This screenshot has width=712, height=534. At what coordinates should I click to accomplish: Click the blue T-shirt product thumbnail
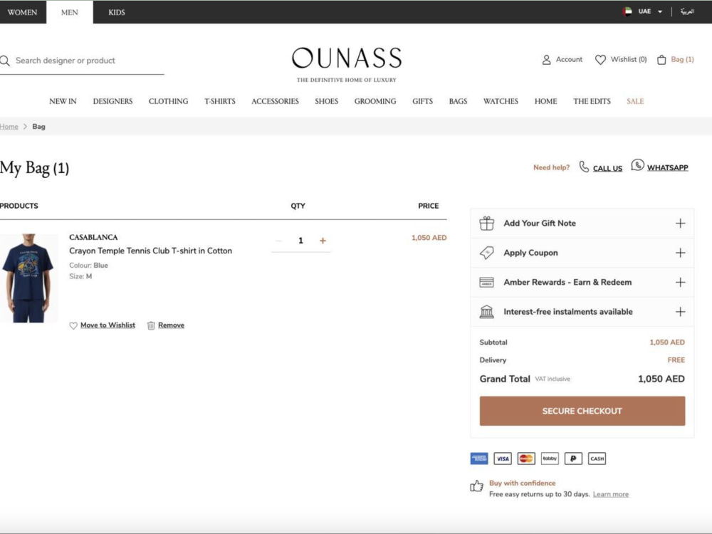click(29, 278)
